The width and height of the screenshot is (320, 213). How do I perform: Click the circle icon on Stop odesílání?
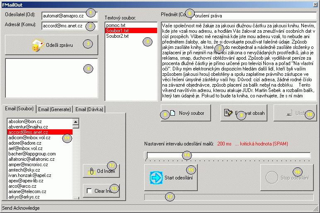(272, 177)
